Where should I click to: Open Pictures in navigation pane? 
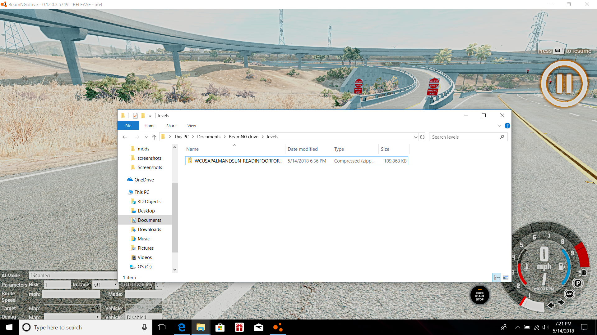point(146,248)
